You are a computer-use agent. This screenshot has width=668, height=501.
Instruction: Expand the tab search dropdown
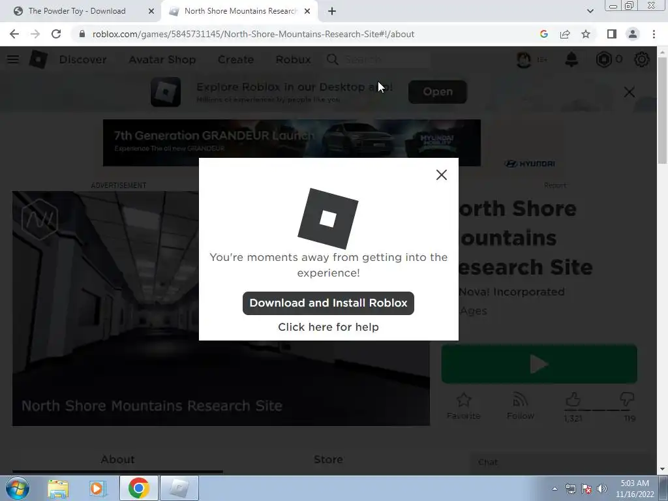(590, 11)
